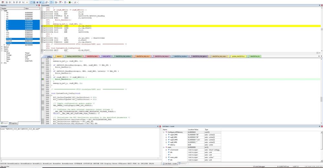Click the Trace Windows toolbar icon

tap(65, 2)
